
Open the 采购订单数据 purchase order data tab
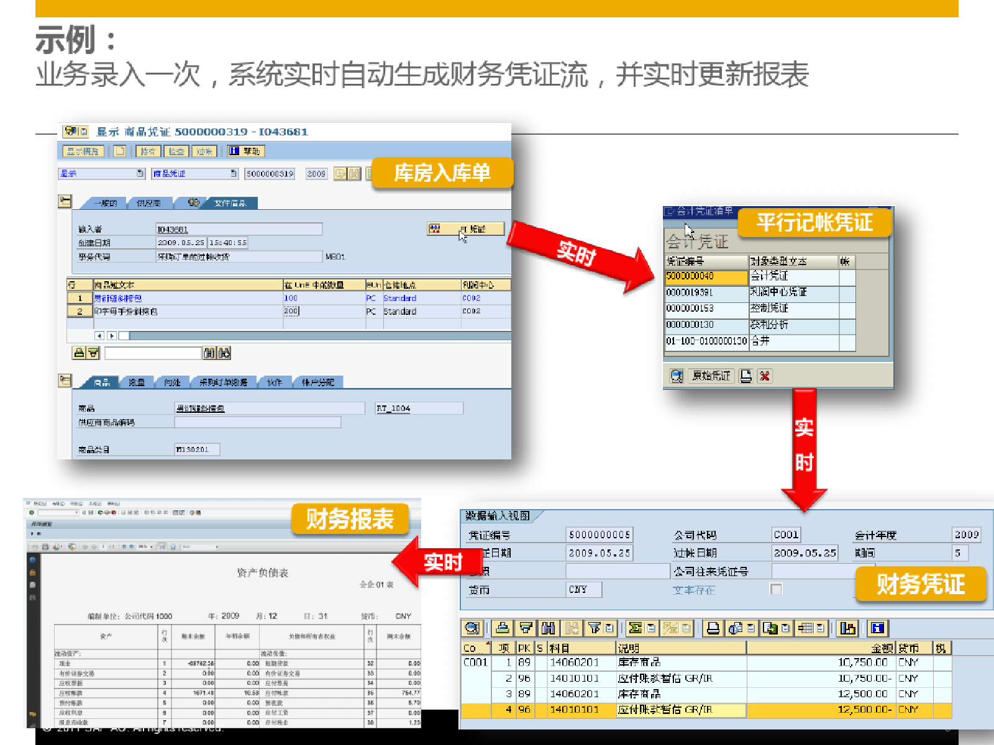point(223,382)
